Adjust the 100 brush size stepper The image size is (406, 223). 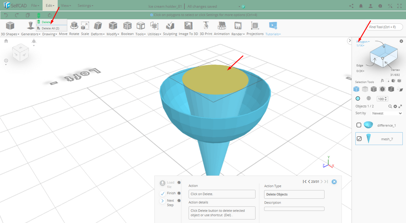pyautogui.click(x=386, y=99)
